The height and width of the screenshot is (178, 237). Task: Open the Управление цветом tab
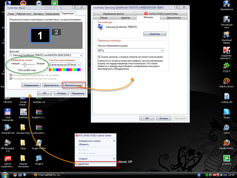click(x=113, y=13)
